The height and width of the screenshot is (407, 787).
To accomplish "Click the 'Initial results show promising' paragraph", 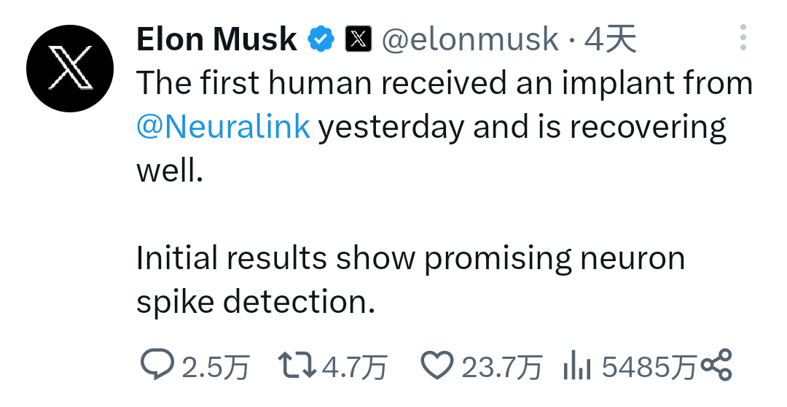I will pyautogui.click(x=410, y=280).
